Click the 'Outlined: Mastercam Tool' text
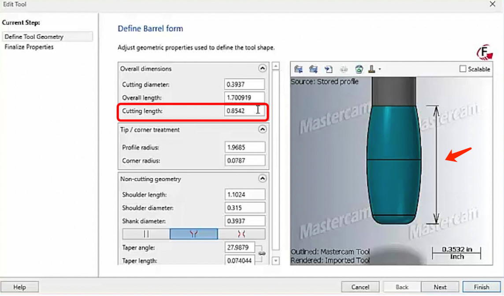 click(x=330, y=252)
